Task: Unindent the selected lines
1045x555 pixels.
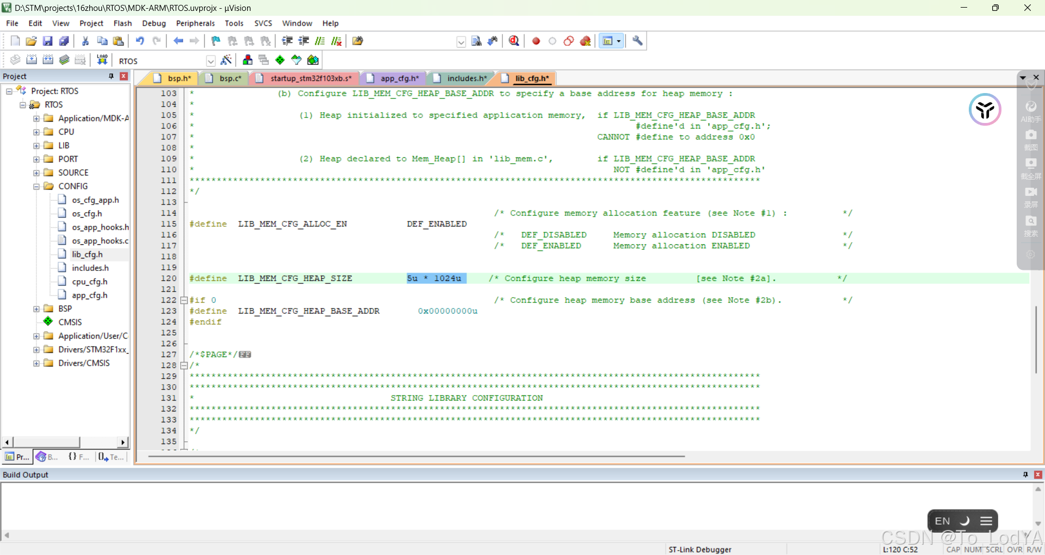Action: [304, 41]
